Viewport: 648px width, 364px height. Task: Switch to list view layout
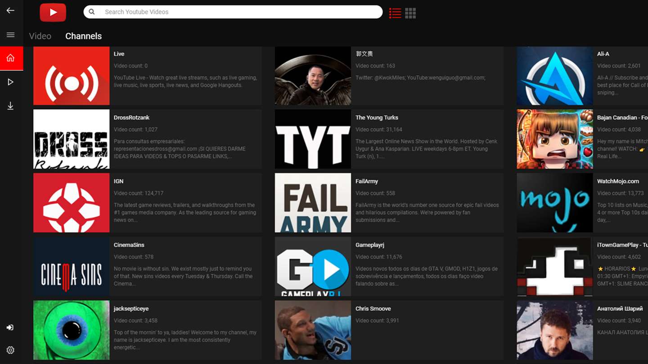coord(395,13)
